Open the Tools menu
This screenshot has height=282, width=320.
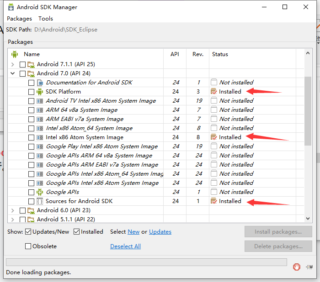click(46, 19)
